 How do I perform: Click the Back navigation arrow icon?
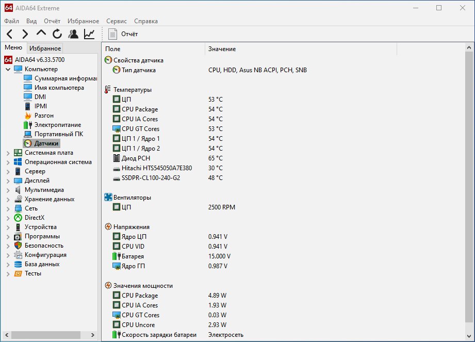point(9,34)
